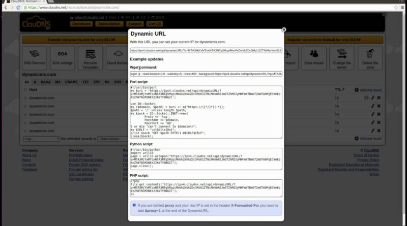Bookmark the page with the star icon
Viewport: 407px width, 226px height.
click(396, 8)
